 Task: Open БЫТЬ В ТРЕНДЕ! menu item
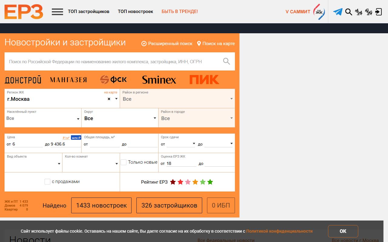tap(180, 11)
